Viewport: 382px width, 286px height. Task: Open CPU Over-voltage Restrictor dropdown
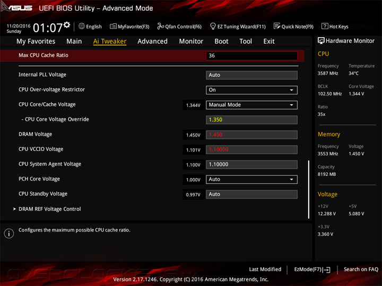[251, 90]
